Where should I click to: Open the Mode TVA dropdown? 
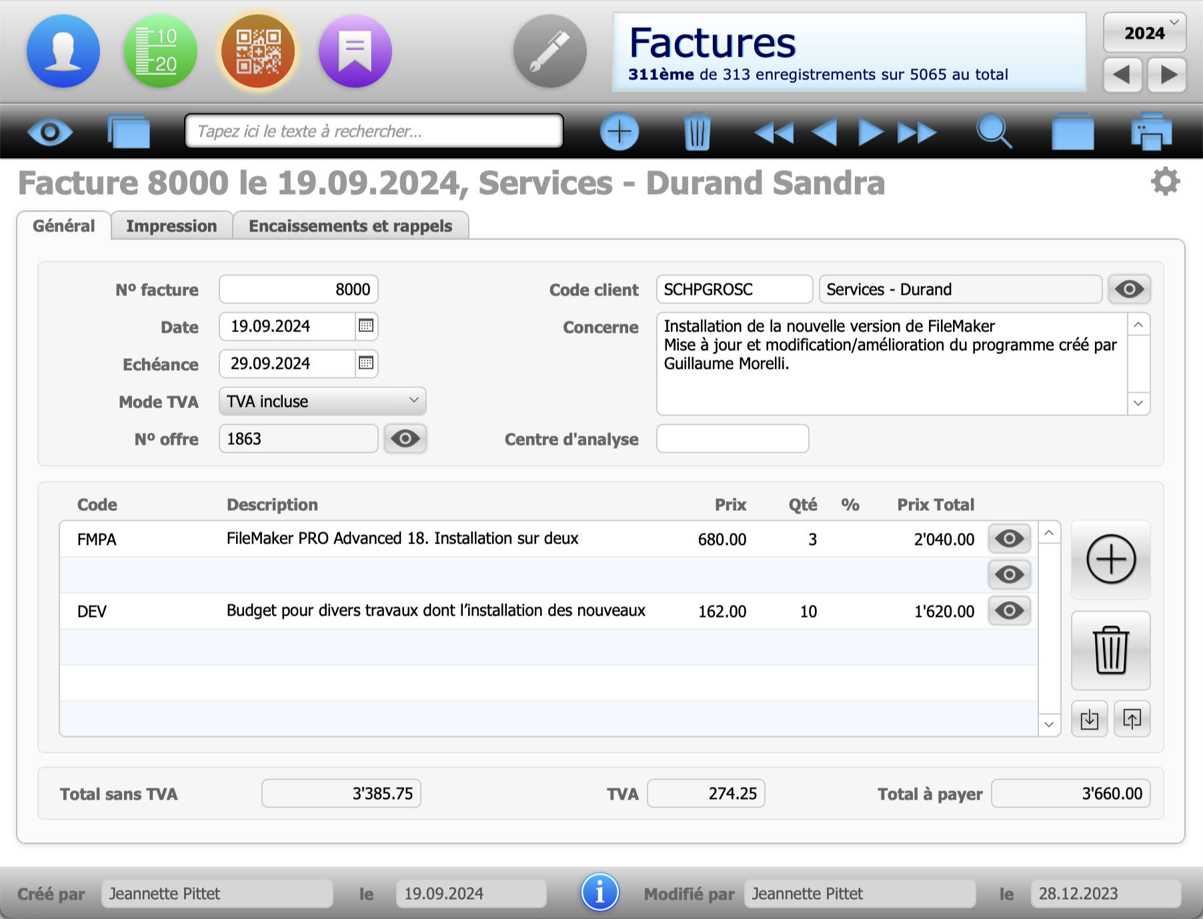[322, 401]
